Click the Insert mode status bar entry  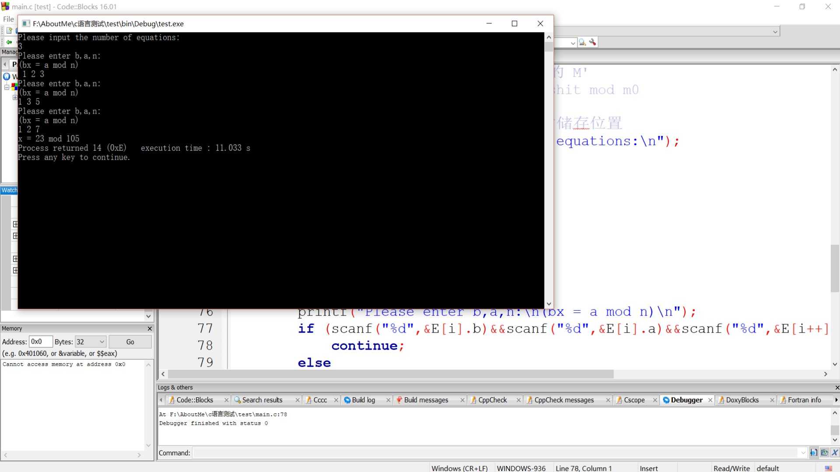coord(648,468)
